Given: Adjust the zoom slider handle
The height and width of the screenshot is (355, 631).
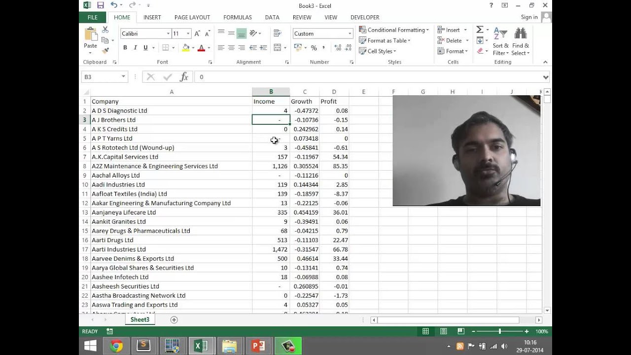Looking at the screenshot, I should tap(500, 331).
